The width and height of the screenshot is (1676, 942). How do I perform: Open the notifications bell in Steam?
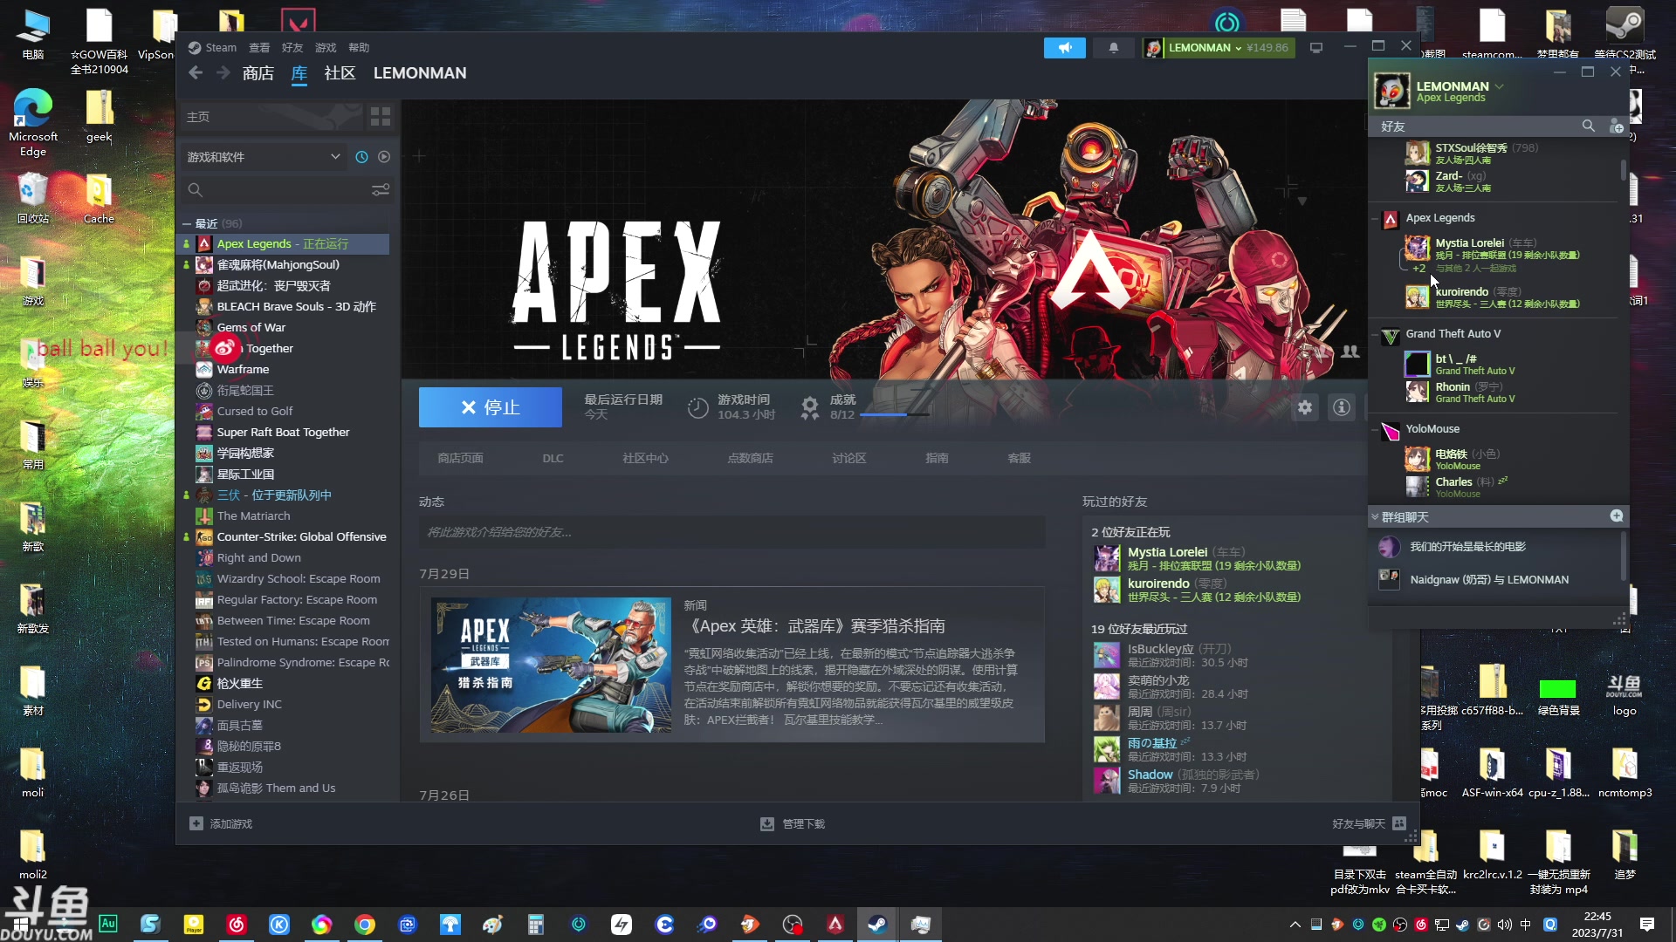1113,48
